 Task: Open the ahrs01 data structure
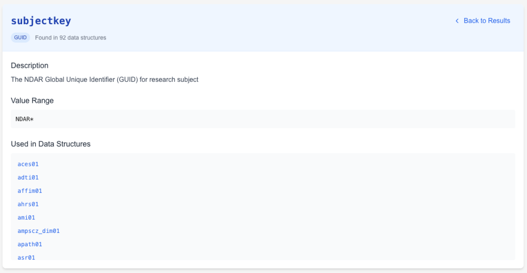tap(28, 204)
